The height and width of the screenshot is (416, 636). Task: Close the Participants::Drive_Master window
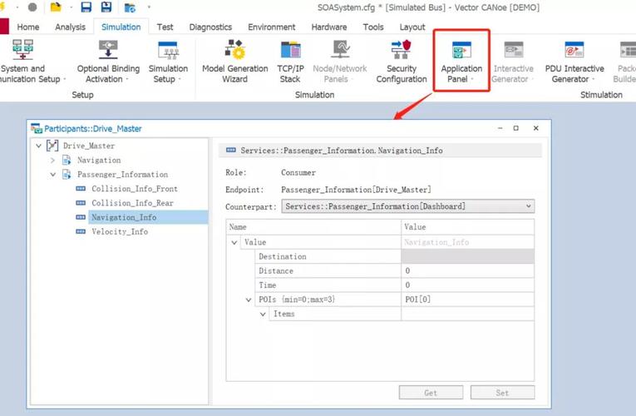(x=535, y=128)
